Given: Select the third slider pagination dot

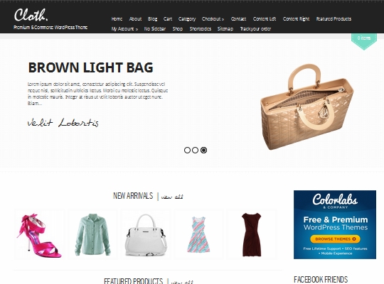Looking at the screenshot, I should click(x=203, y=151).
